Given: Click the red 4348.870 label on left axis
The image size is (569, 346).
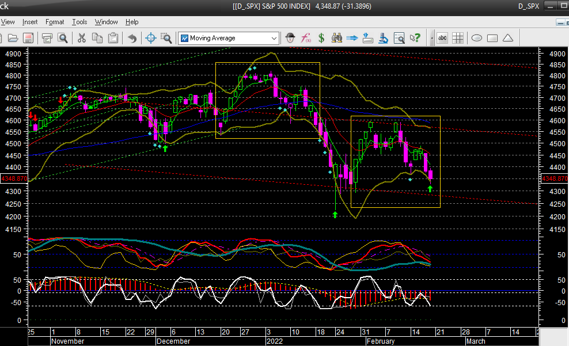Looking at the screenshot, I should tap(13, 179).
